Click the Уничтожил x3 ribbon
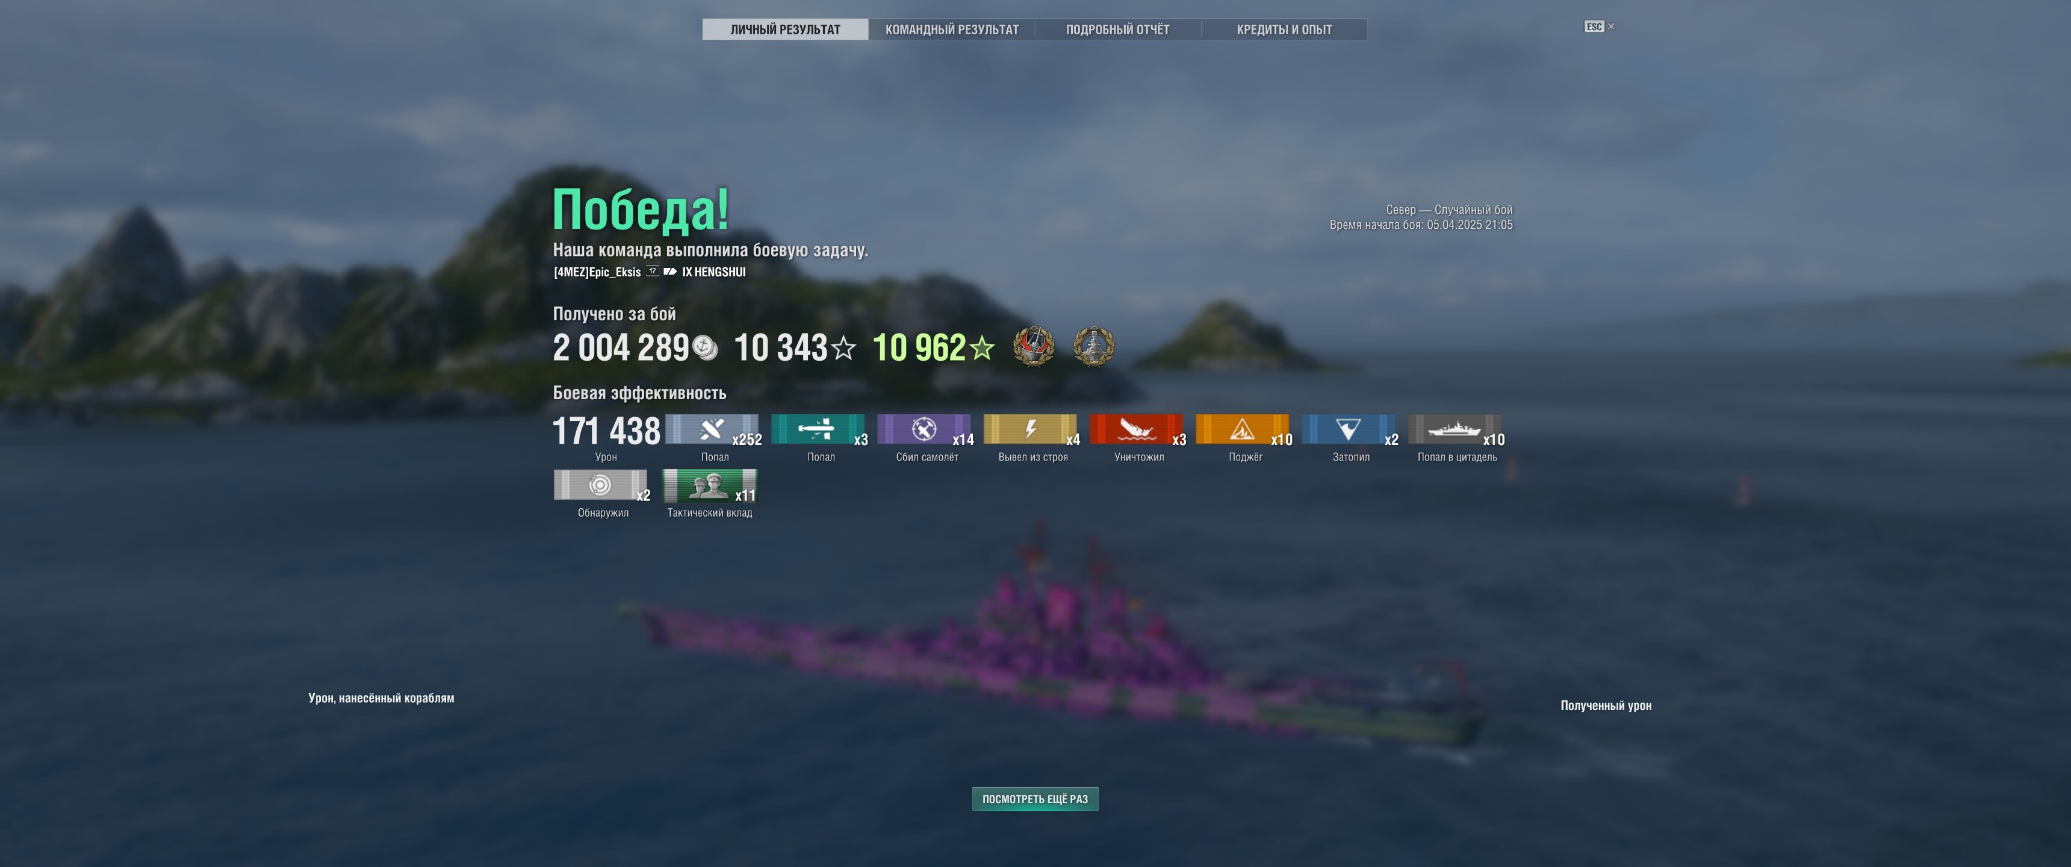Viewport: 2071px width, 867px height. 1137,429
